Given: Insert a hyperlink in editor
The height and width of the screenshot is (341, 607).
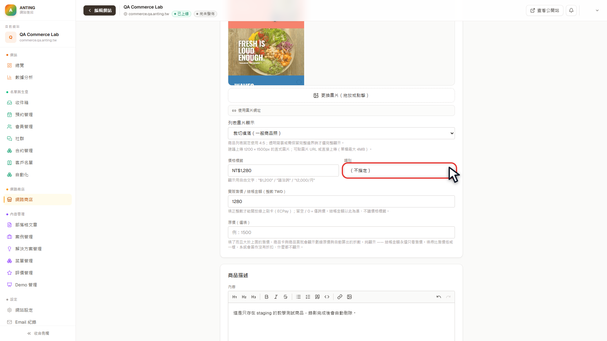Looking at the screenshot, I should pos(340,297).
